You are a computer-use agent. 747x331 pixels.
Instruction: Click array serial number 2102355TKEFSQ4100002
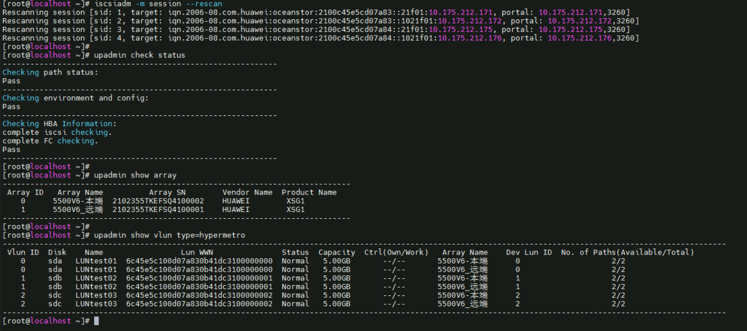click(x=158, y=201)
